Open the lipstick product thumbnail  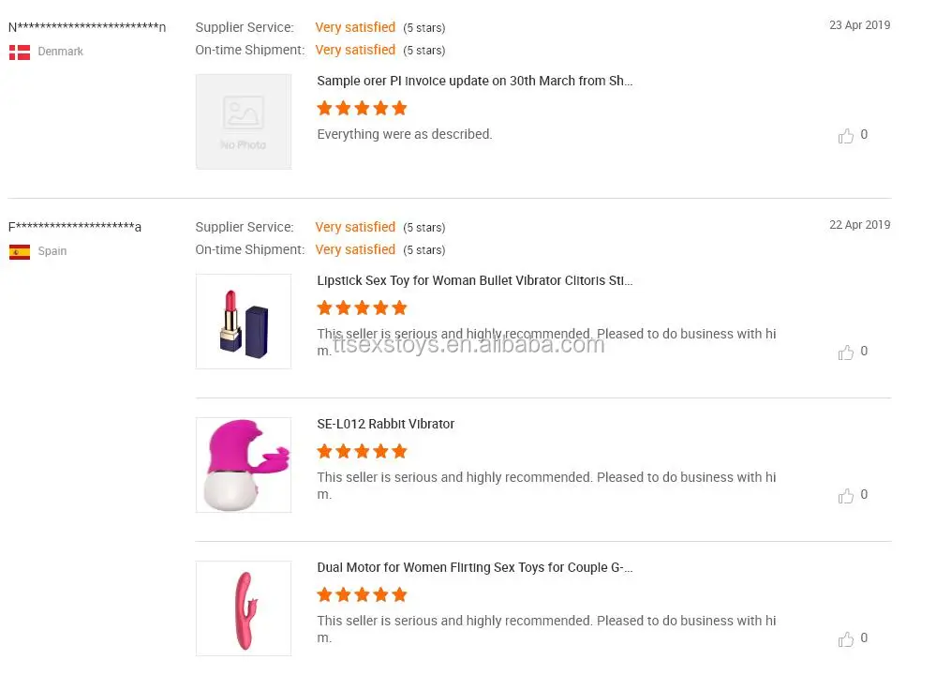244,322
